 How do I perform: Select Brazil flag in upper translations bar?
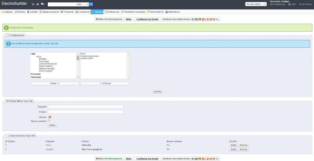(x=196, y=19)
